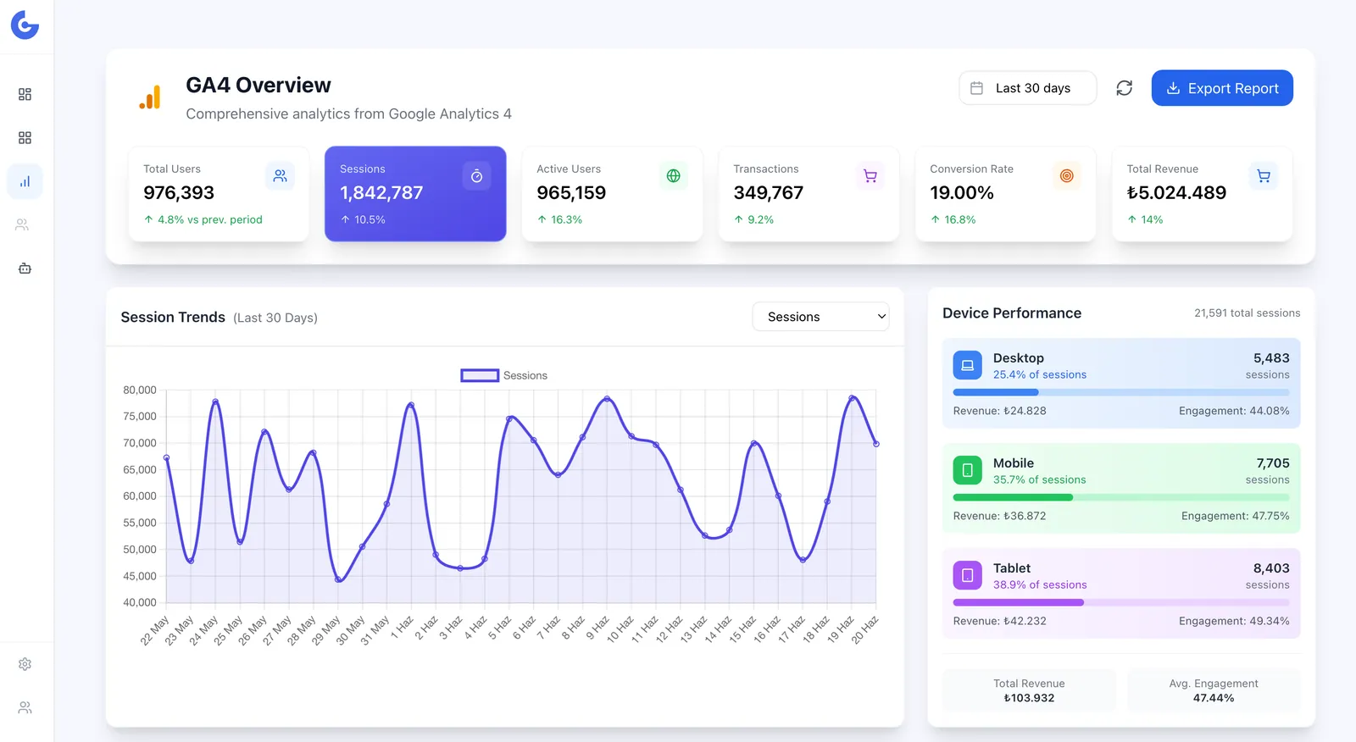Image resolution: width=1356 pixels, height=742 pixels.
Task: Select the highlighted analytics bar chart icon
Action: click(x=25, y=181)
